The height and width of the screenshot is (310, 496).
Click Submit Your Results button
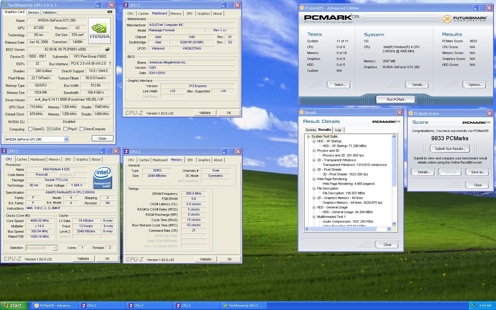pyautogui.click(x=450, y=149)
